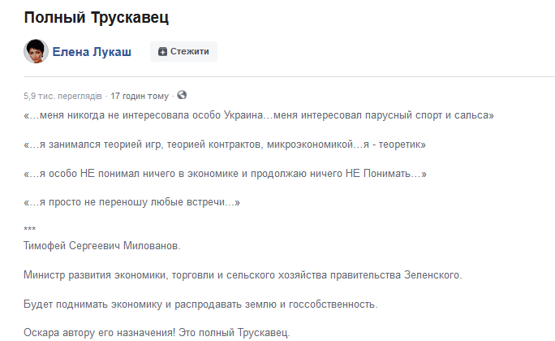This screenshot has height=341, width=555.
Task: Click the plus icon on the Стежити button
Action: point(163,52)
